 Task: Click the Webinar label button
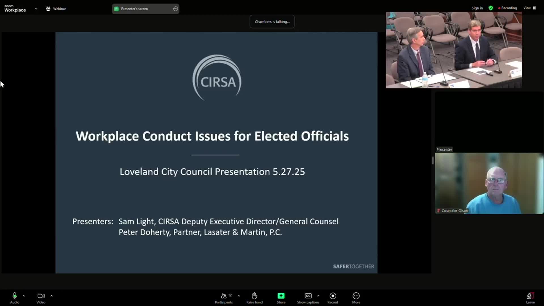point(56,9)
